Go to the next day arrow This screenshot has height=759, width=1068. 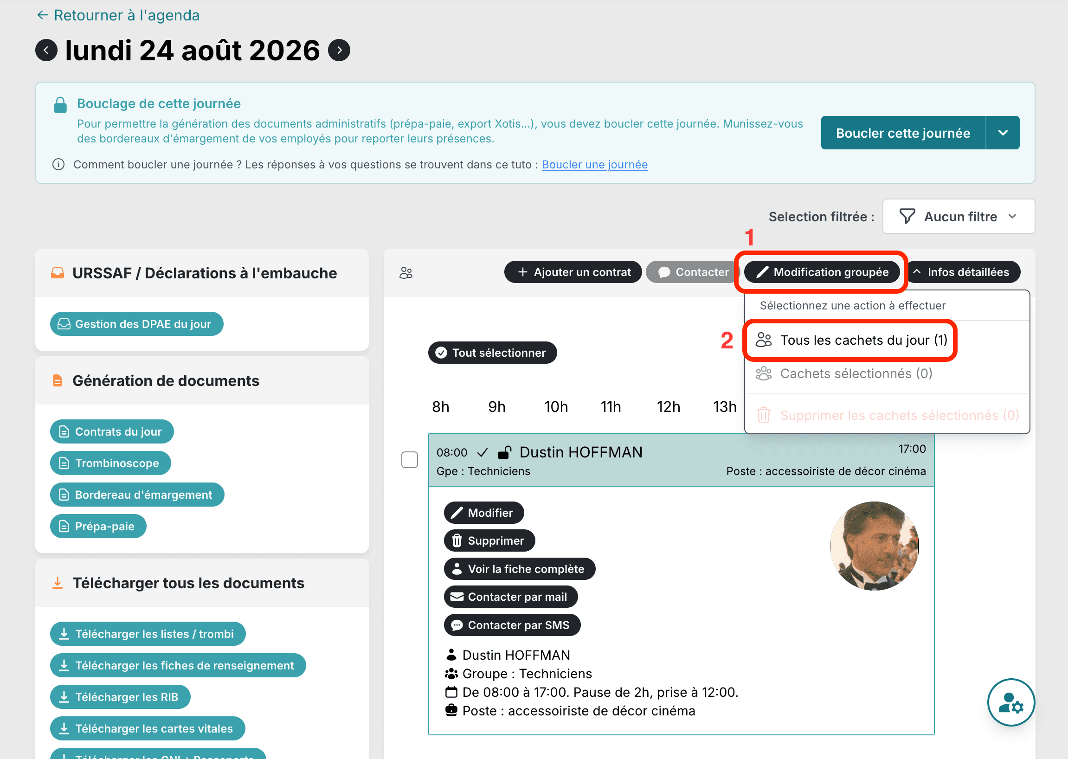(339, 51)
